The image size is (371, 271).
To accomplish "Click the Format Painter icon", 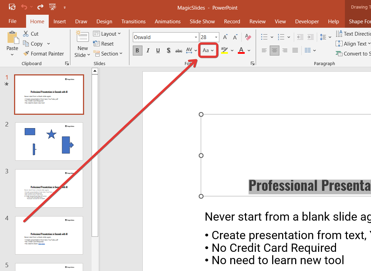I will [26, 54].
